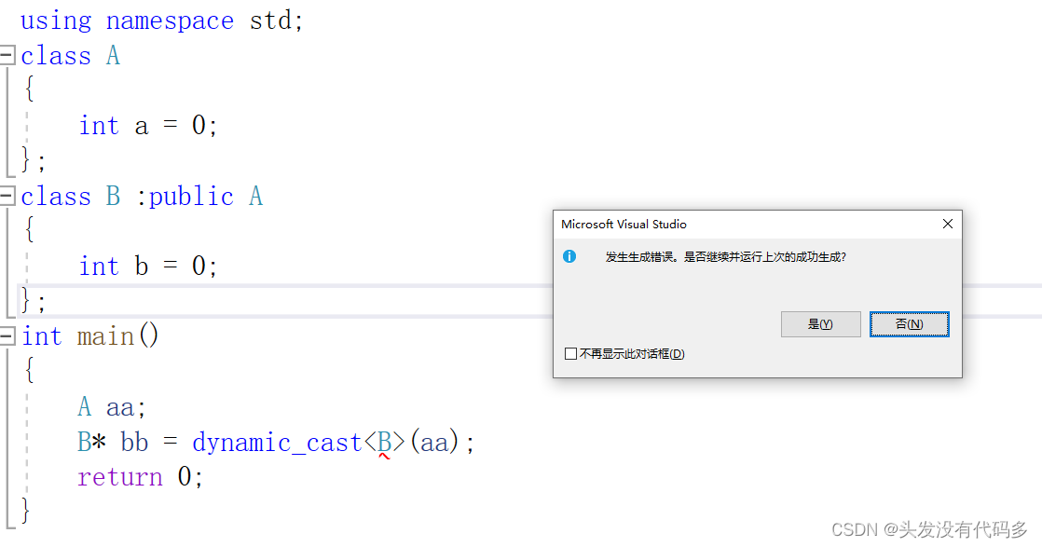Click the 'main' function name
Image resolution: width=1042 pixels, height=547 pixels.
pos(105,337)
